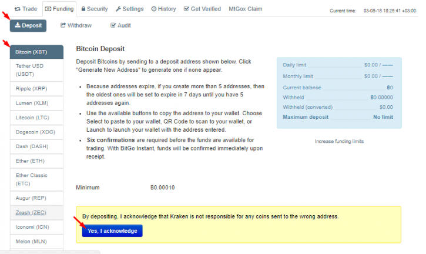Open the Funding tab
Viewport: 426px width, 254px height.
pos(59,9)
